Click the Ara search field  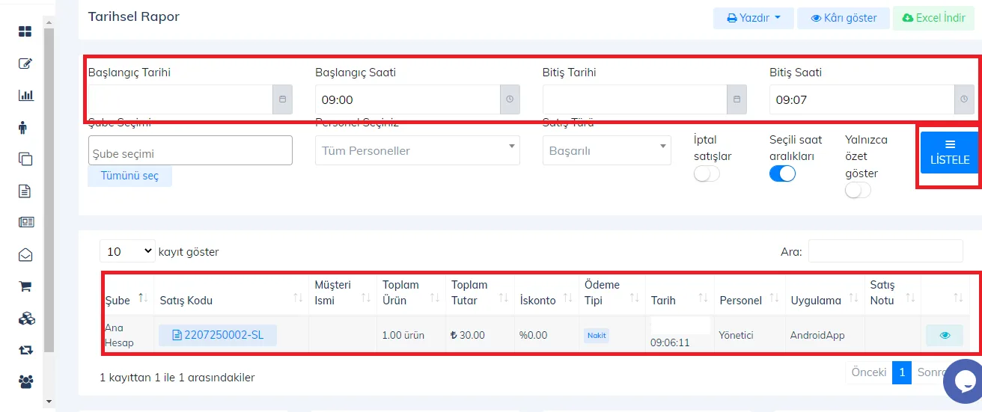click(x=885, y=251)
